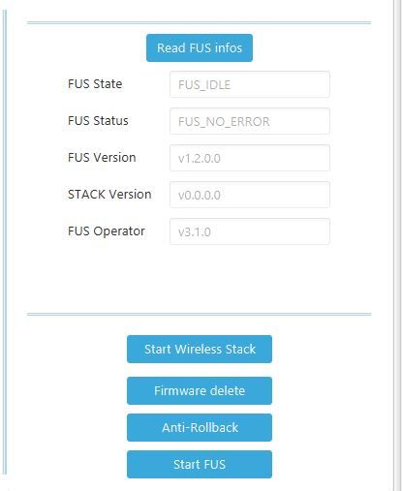The height and width of the screenshot is (491, 402).
Task: Click the Anti-Rollback button
Action: 200,427
